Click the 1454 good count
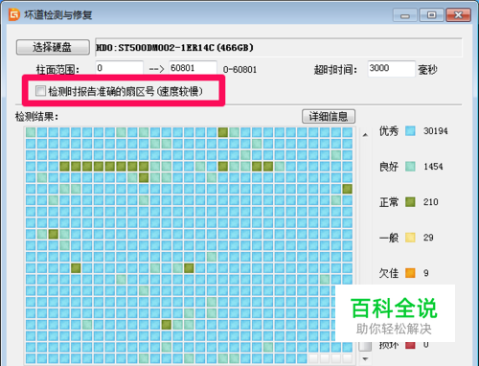The image size is (479, 366). click(x=433, y=167)
